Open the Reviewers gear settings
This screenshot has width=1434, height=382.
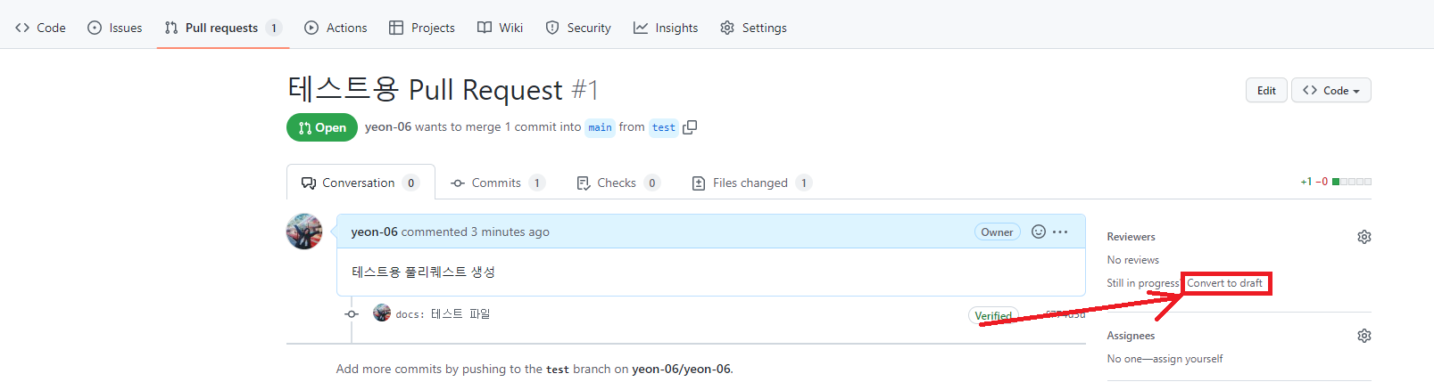click(1364, 237)
